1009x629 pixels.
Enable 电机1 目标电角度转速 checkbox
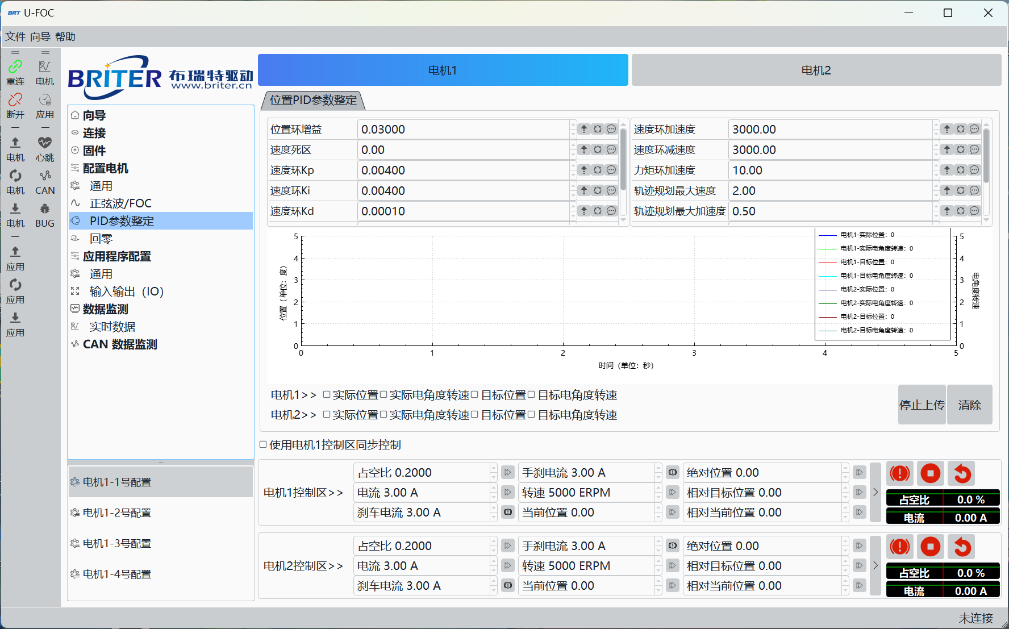531,394
